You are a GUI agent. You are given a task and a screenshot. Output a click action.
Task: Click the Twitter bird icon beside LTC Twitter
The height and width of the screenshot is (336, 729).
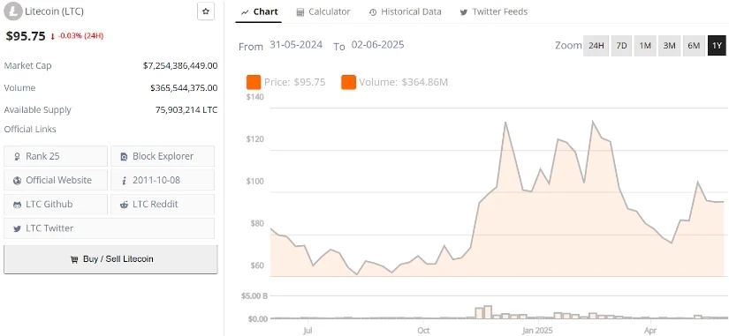17,228
